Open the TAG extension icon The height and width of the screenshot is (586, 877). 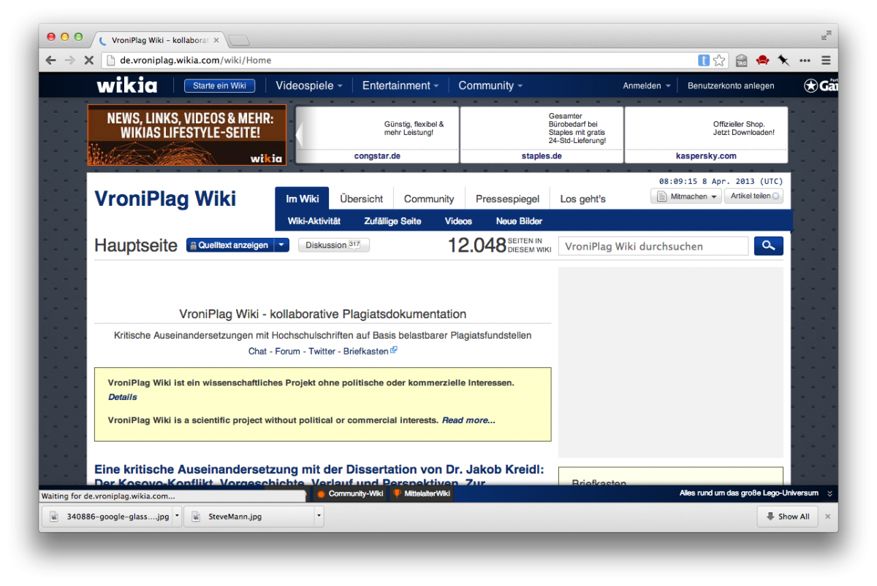click(x=741, y=61)
